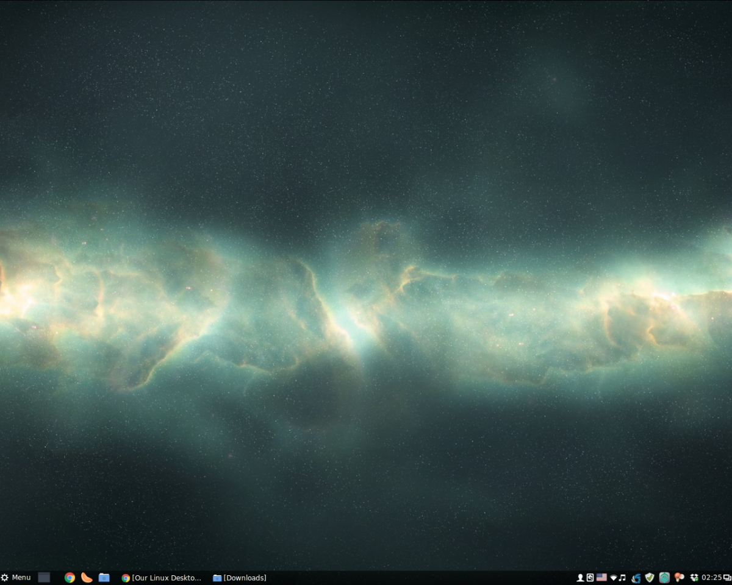
Task: Open the Wi-Fi network applet
Action: point(613,578)
